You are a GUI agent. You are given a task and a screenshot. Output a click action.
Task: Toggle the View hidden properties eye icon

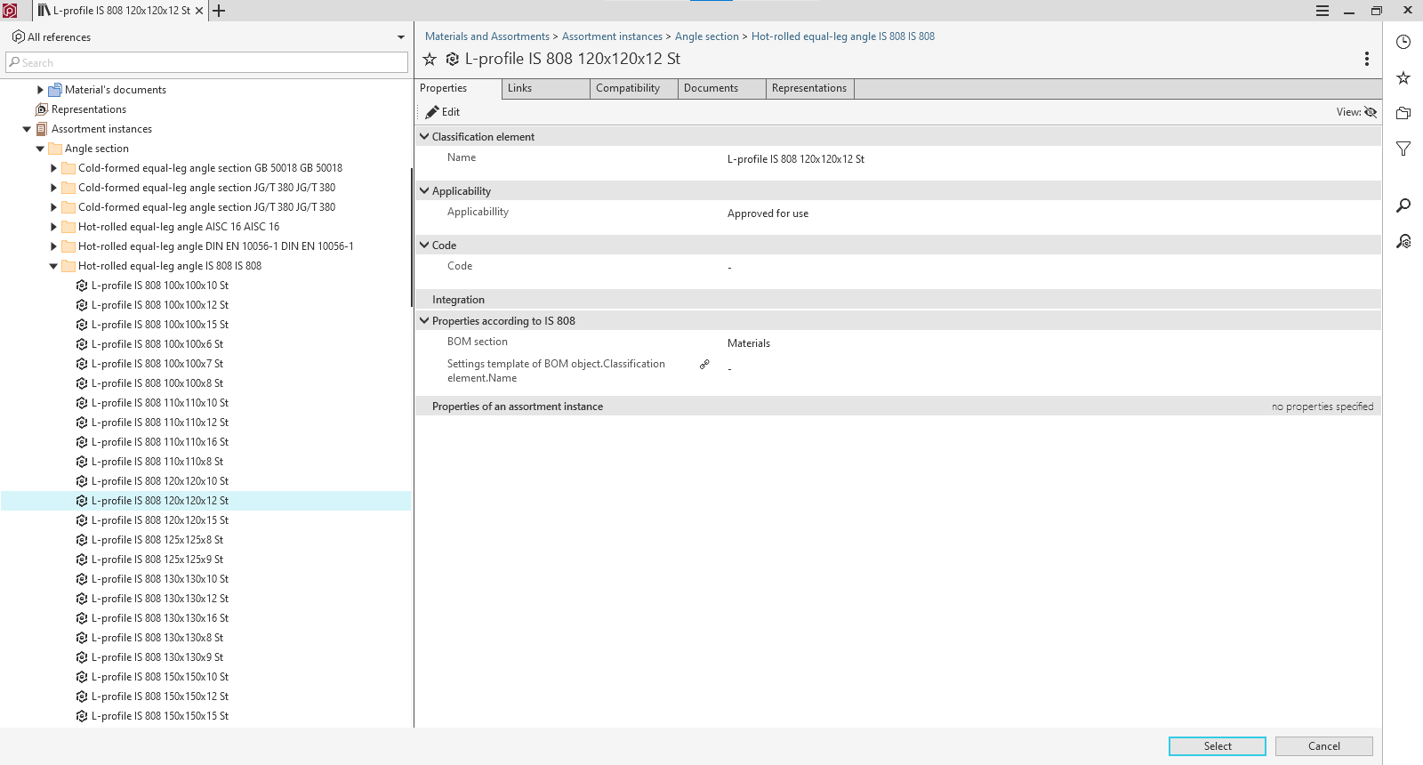tap(1371, 112)
